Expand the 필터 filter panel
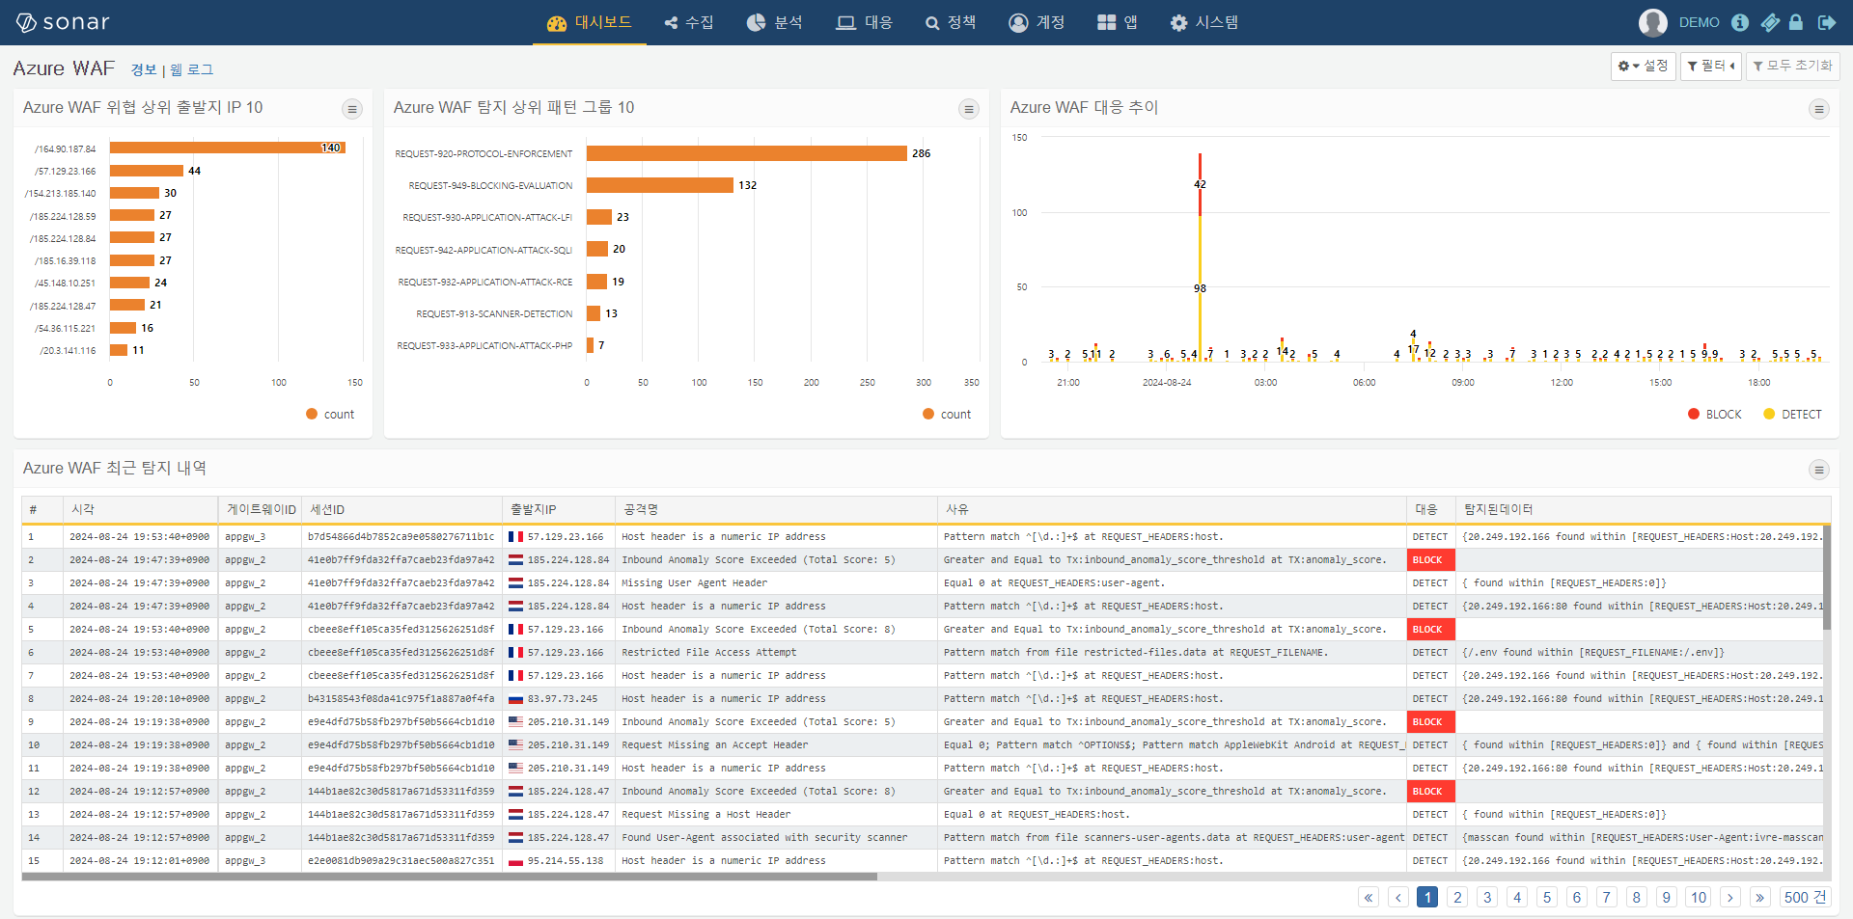Viewport: 1853px width, 919px height. pos(1711,66)
